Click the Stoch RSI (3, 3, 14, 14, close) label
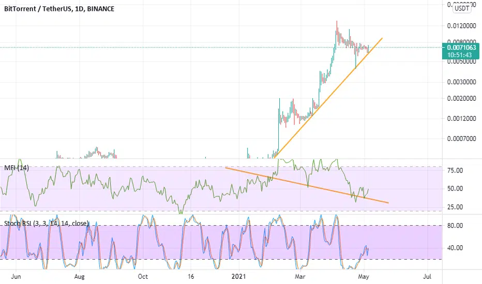The image size is (482, 284). 47,223
